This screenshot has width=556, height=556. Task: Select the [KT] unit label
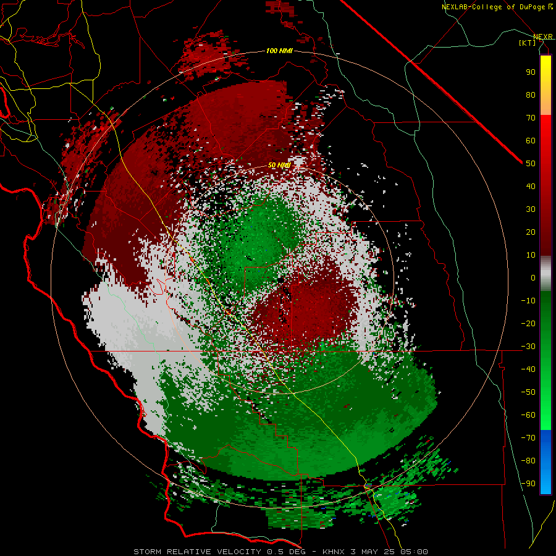528,43
